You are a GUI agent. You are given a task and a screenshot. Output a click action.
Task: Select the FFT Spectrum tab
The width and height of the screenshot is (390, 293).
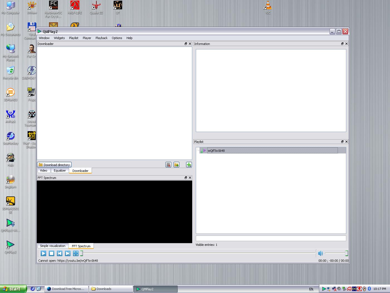tap(81, 246)
